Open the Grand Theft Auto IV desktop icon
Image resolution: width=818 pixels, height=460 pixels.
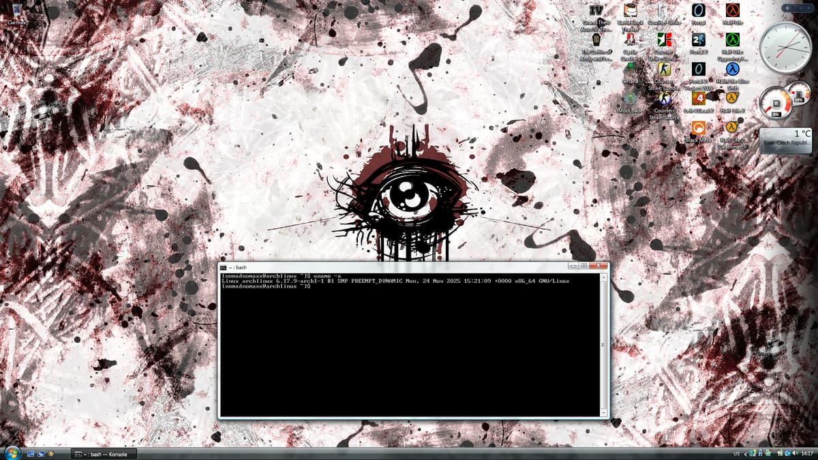pyautogui.click(x=596, y=12)
